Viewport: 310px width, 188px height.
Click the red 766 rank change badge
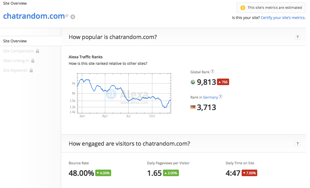pos(223,82)
